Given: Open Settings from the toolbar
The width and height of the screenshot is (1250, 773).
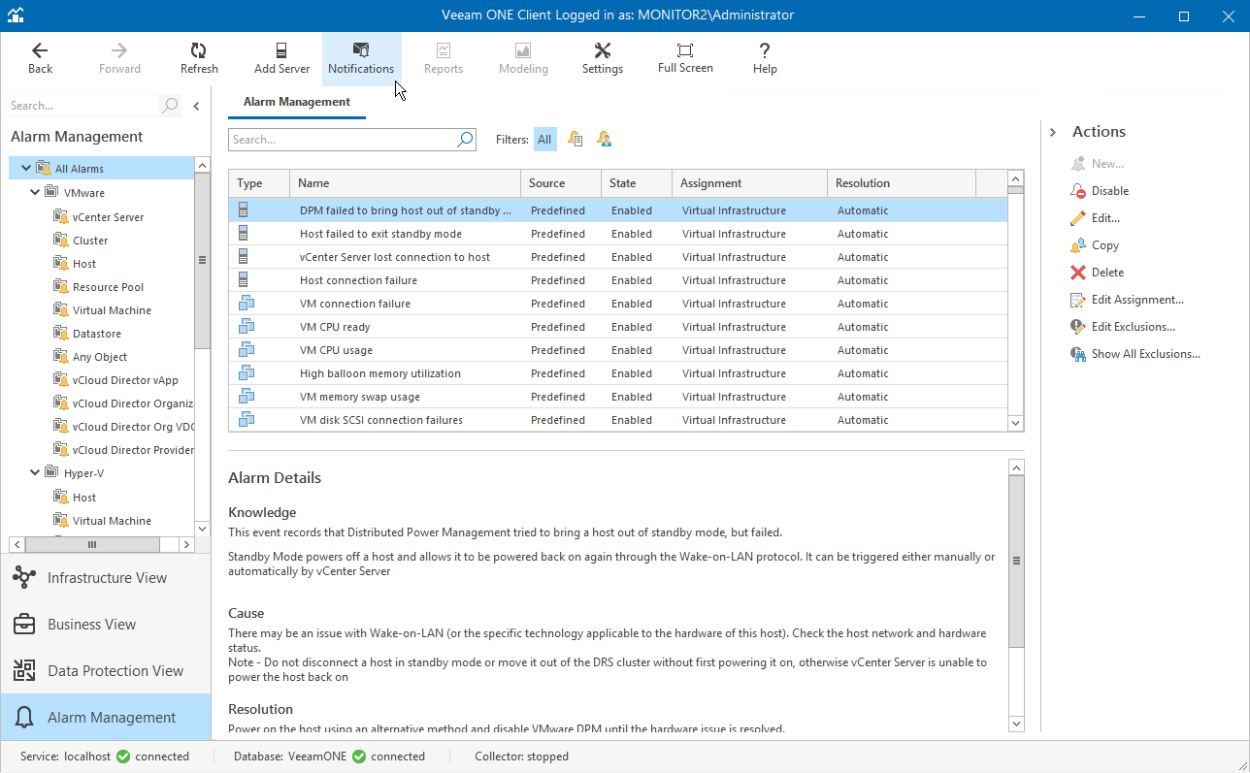Looking at the screenshot, I should (602, 56).
